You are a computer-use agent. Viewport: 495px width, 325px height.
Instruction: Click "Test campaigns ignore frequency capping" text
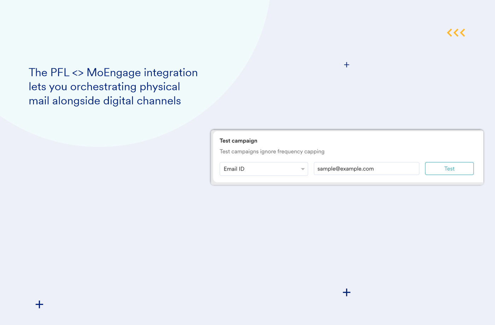272,152
